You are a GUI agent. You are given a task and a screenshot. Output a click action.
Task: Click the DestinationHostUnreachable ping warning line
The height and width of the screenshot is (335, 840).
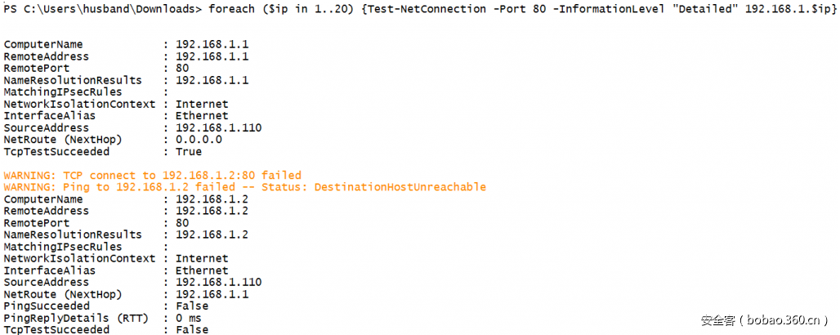point(245,187)
